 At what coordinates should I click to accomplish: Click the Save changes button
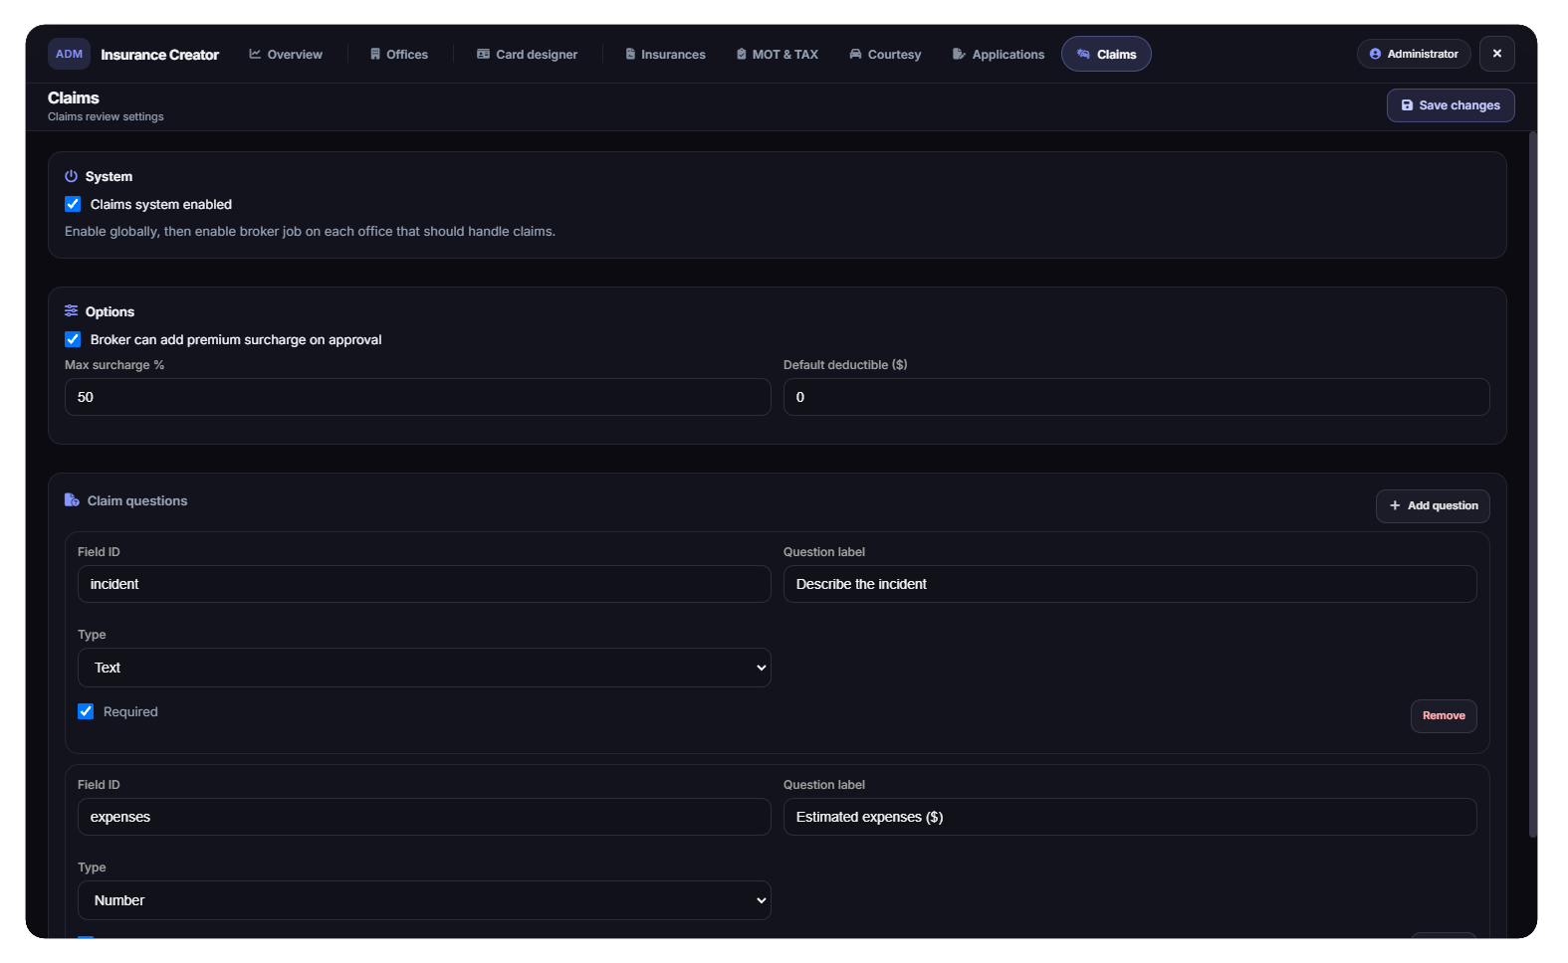[x=1451, y=105]
